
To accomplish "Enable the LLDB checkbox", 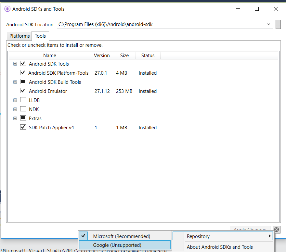I will click(x=23, y=100).
